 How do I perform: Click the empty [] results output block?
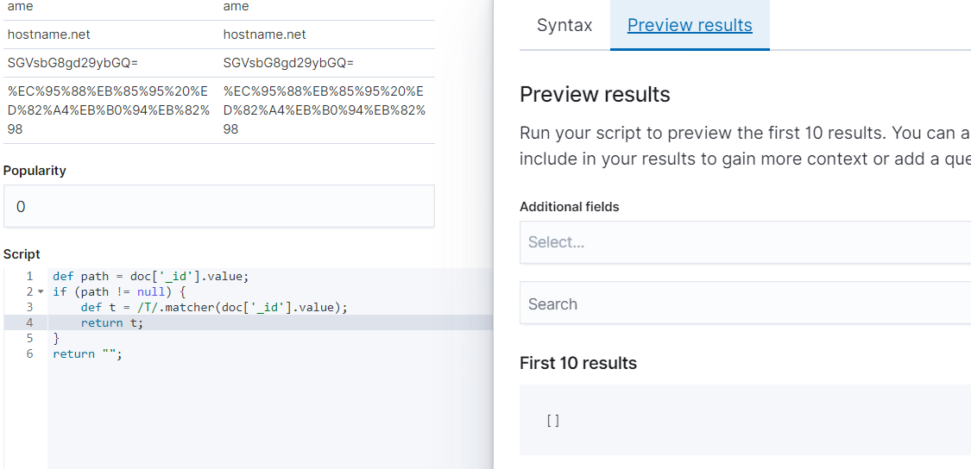click(x=745, y=421)
